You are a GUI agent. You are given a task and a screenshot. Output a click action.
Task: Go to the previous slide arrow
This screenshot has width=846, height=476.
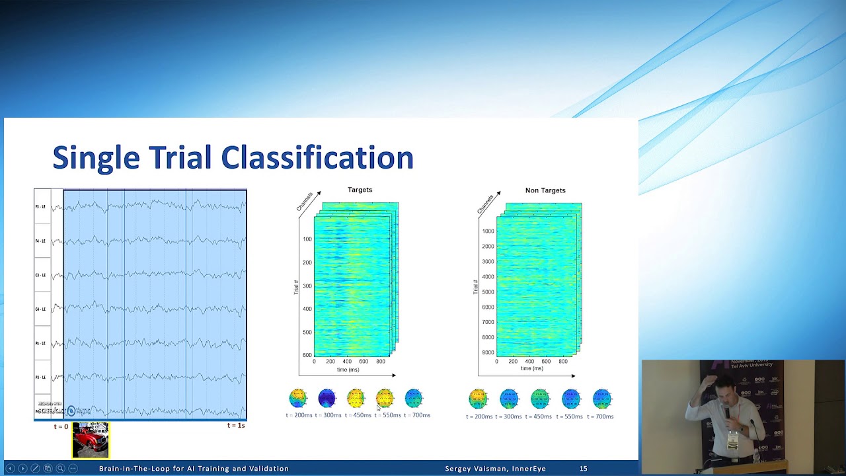tap(10, 468)
